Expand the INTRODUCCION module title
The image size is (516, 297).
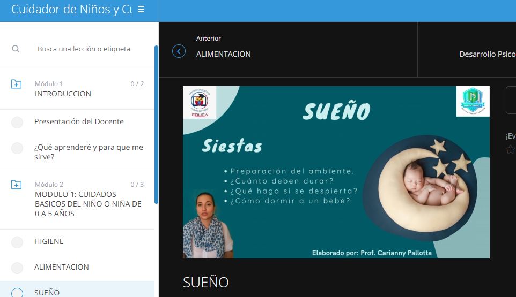pyautogui.click(x=63, y=94)
